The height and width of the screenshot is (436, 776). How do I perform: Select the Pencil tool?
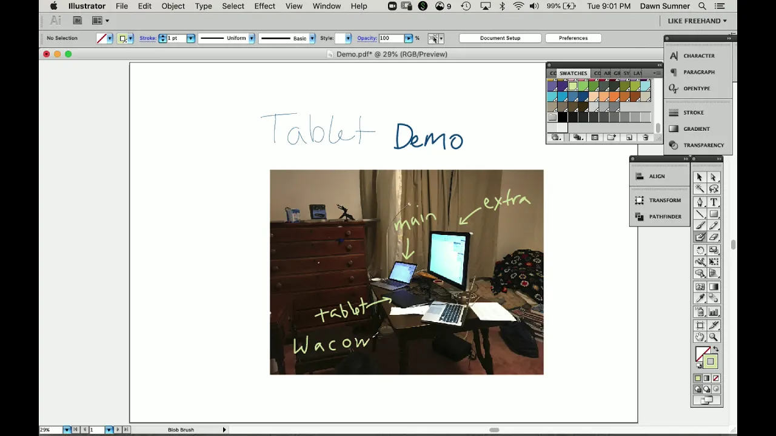[714, 225]
